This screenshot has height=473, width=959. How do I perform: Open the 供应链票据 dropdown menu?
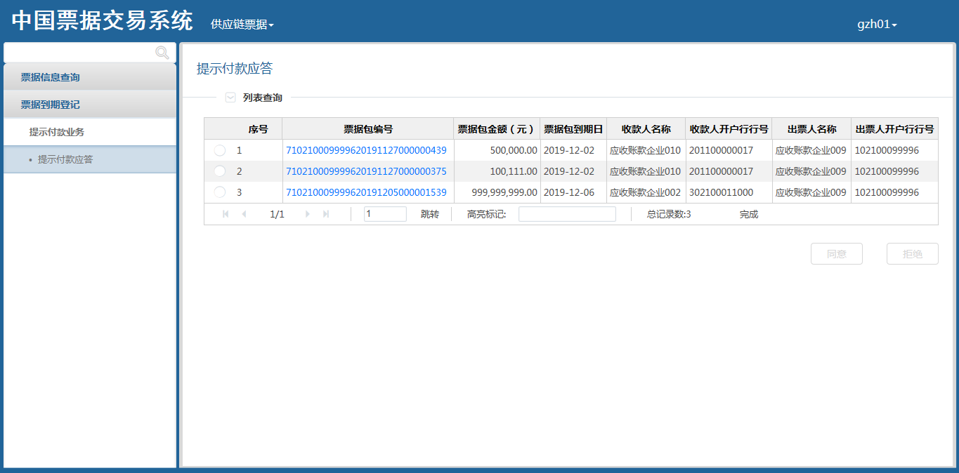click(x=242, y=24)
